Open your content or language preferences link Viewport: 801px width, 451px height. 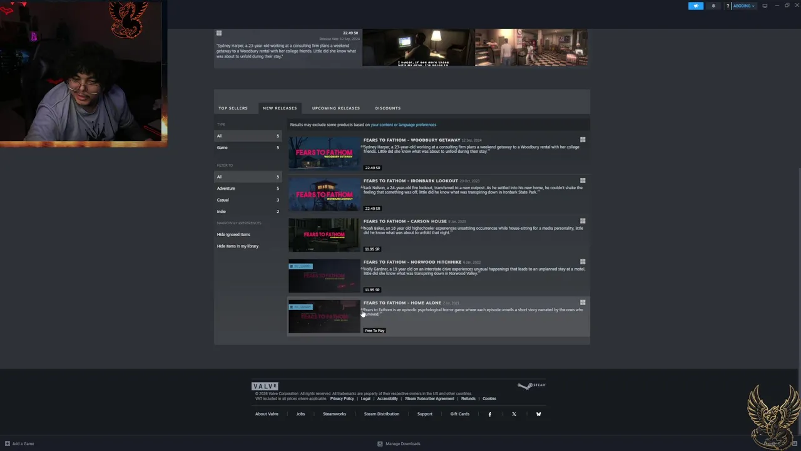pyautogui.click(x=404, y=125)
